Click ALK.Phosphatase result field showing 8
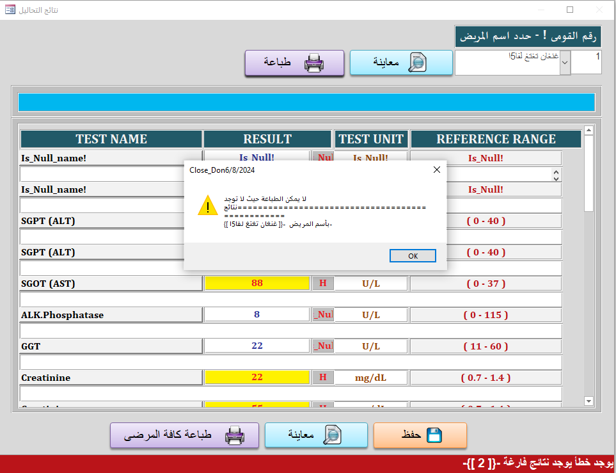 pyautogui.click(x=257, y=315)
